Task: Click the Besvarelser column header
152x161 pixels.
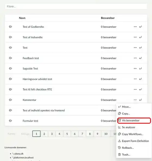Action: (x=108, y=18)
